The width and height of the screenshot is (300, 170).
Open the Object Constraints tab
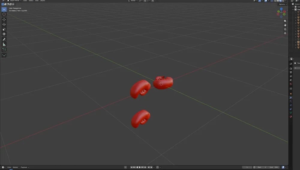tap(291, 109)
